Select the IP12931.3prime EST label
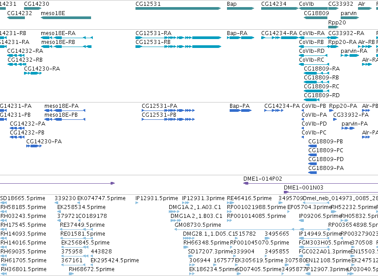Image resolution: width=378 pixels, height=276 pixels. click(x=203, y=198)
